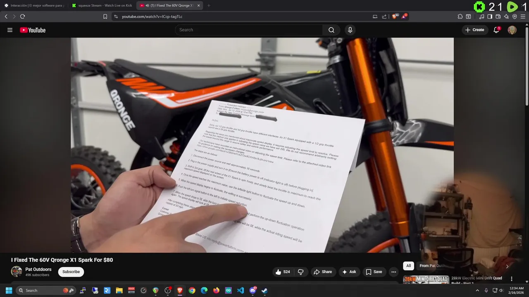529x297 pixels.
Task: Open the video title text
Action: coord(62,260)
